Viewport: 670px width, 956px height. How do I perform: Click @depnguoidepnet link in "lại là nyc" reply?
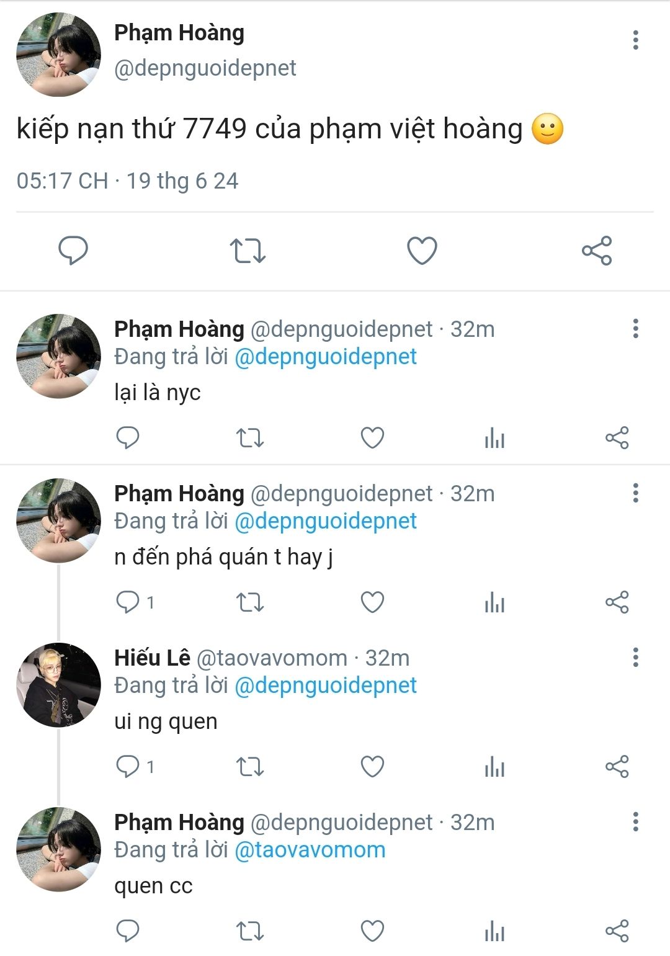pyautogui.click(x=326, y=357)
